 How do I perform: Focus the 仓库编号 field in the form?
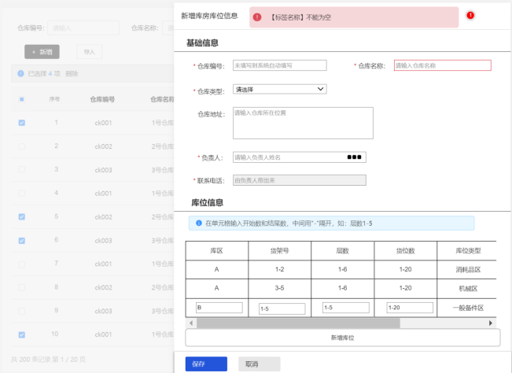[x=280, y=65]
